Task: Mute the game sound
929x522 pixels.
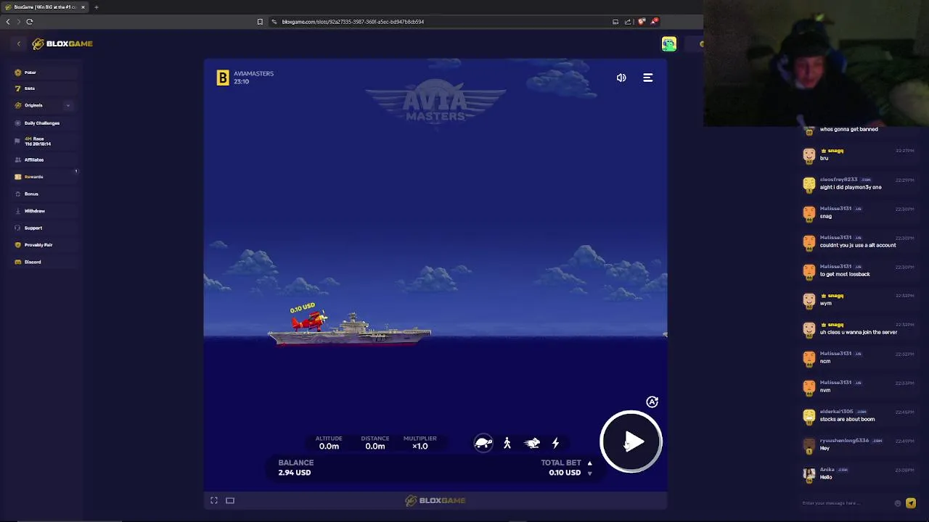Action: [621, 78]
